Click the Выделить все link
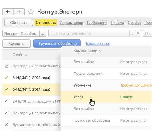The height and width of the screenshot is (131, 152). (x=98, y=43)
